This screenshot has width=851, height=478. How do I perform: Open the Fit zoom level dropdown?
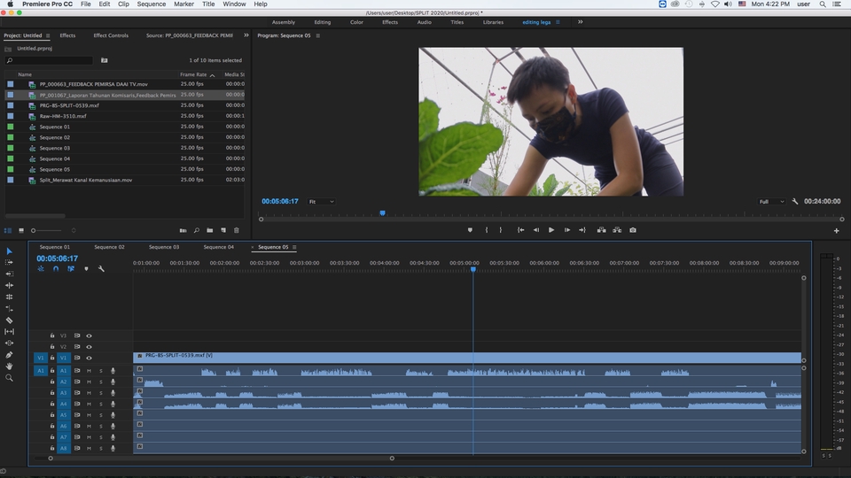[321, 202]
